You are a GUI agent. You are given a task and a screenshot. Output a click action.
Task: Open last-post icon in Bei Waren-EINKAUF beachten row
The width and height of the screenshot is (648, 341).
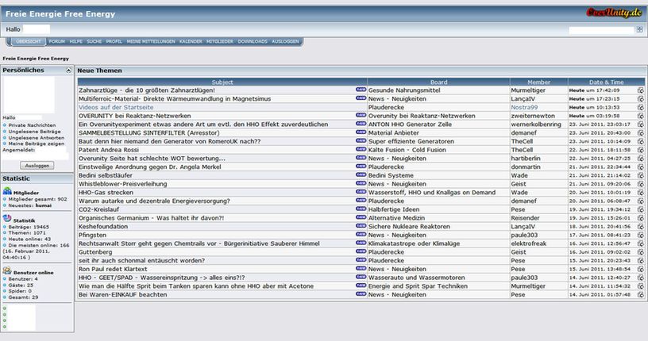641,294
